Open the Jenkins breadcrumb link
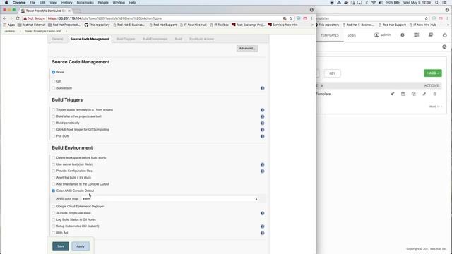Viewport: 452px width, 254px height. tap(9, 31)
